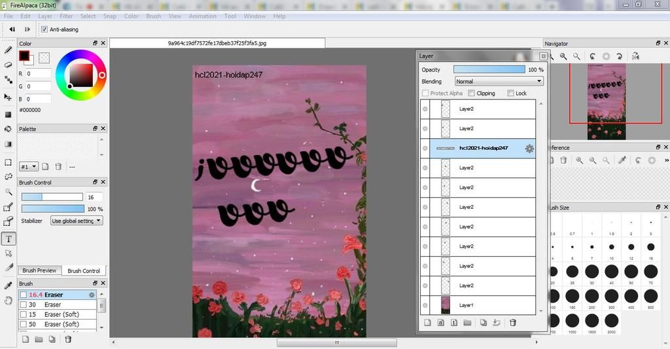
Task: Toggle the Anti-aliasing checkbox
Action: click(44, 29)
